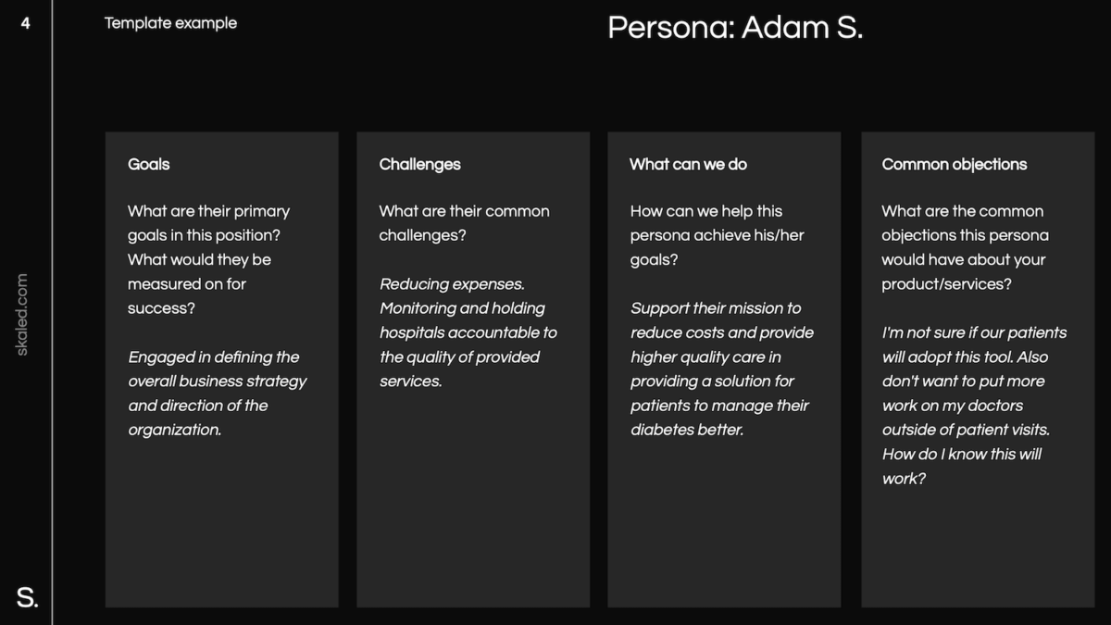Select the "Template example" label
1111x625 pixels.
pyautogui.click(x=170, y=23)
